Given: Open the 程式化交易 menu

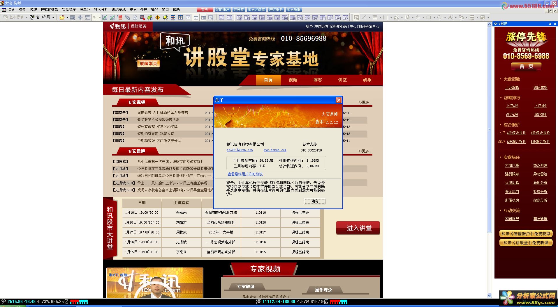Looking at the screenshot, I should [x=49, y=10].
